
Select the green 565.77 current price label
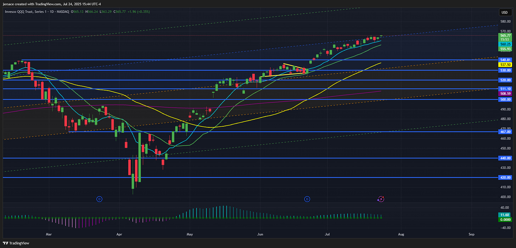[x=505, y=35]
